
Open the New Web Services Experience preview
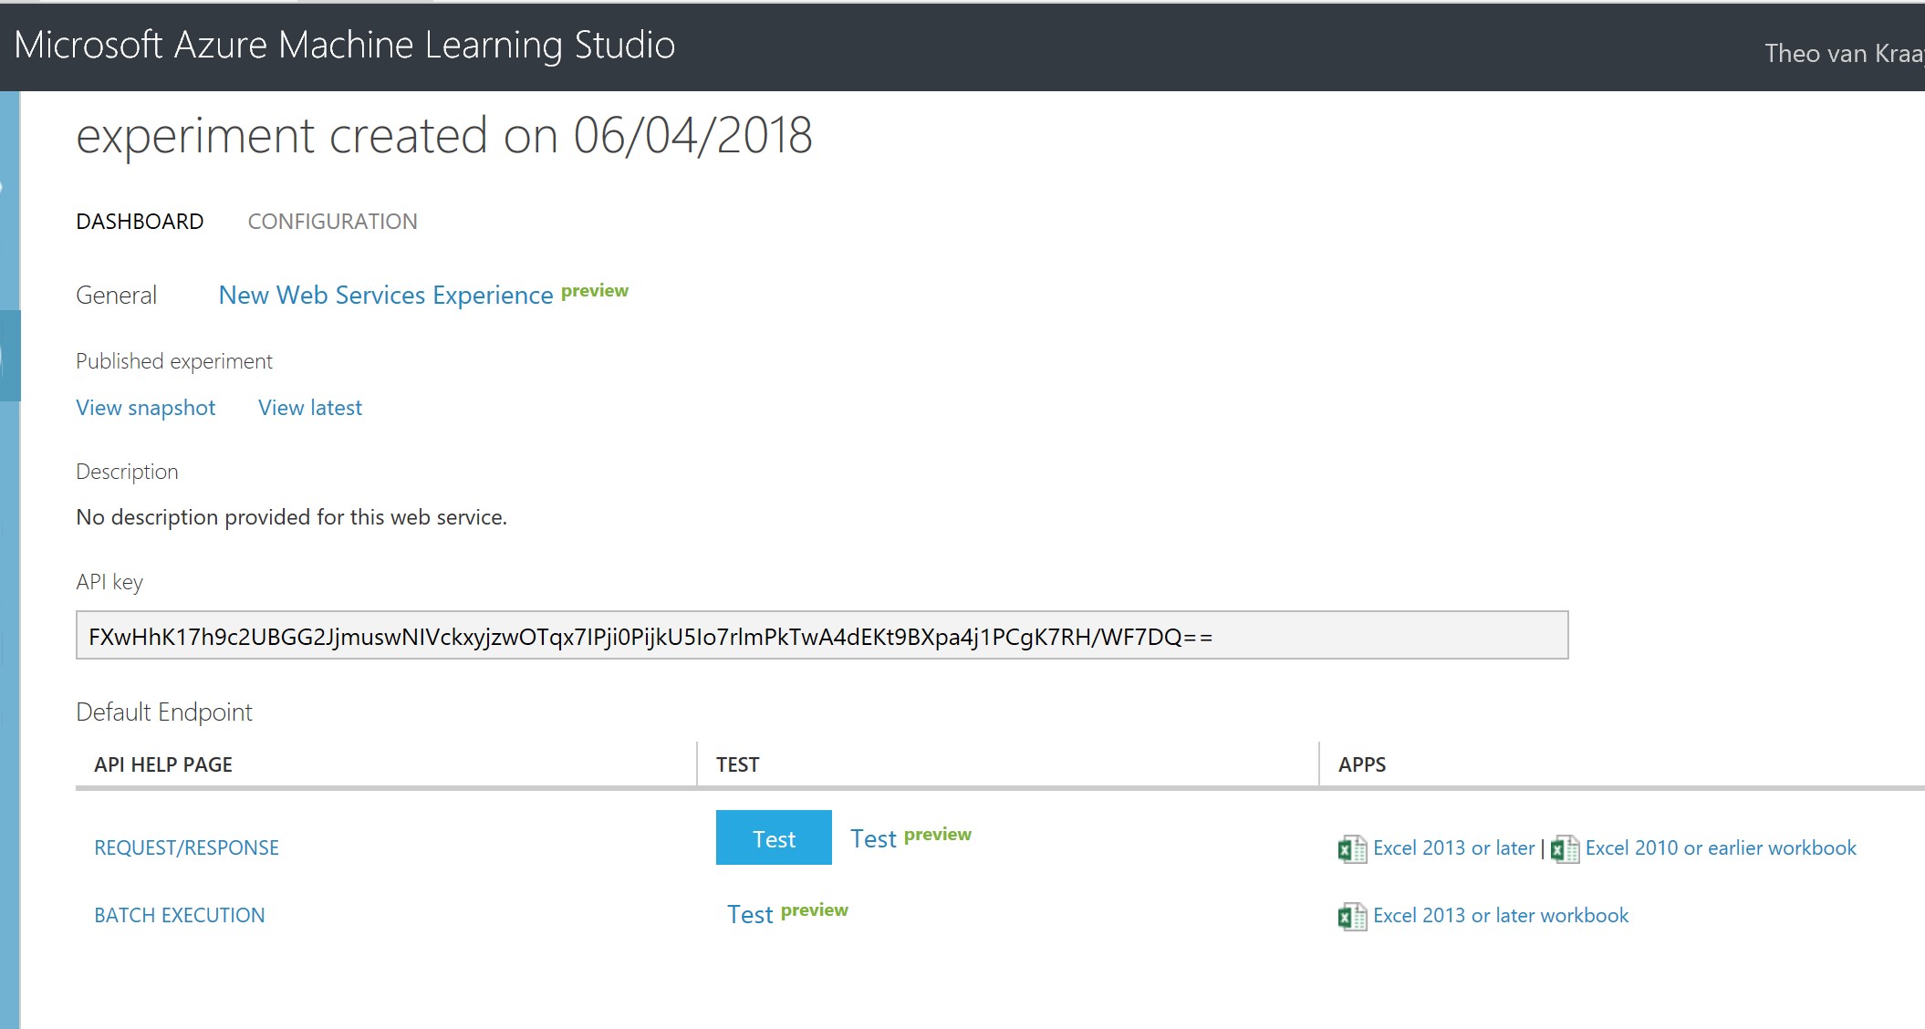(386, 295)
